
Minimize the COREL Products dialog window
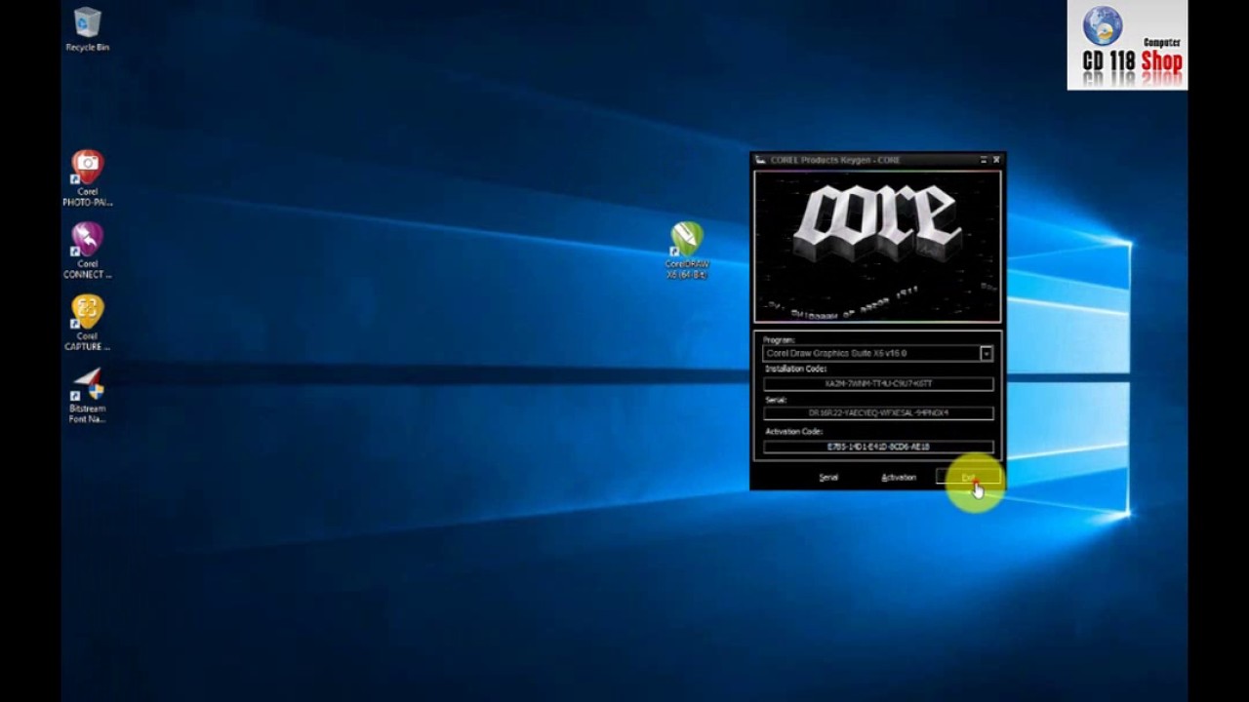point(984,160)
